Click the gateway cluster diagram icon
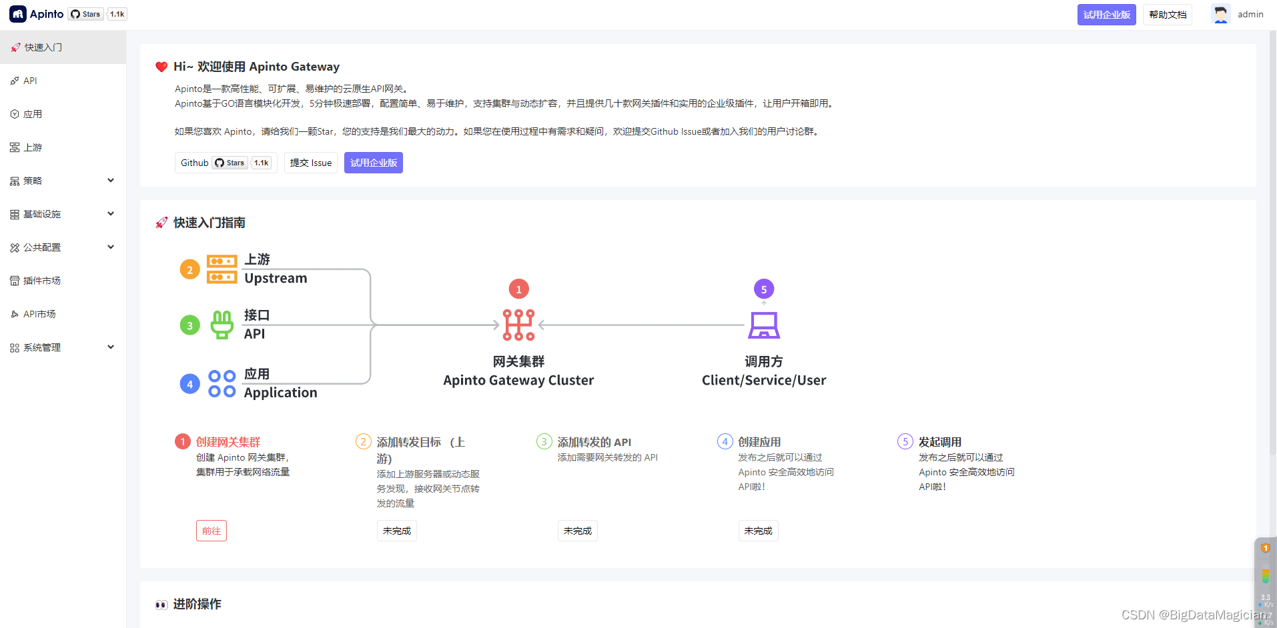 [x=518, y=325]
